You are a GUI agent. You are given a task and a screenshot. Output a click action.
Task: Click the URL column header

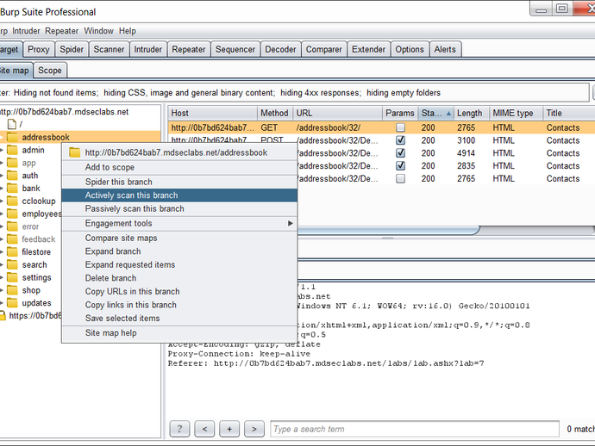click(337, 114)
